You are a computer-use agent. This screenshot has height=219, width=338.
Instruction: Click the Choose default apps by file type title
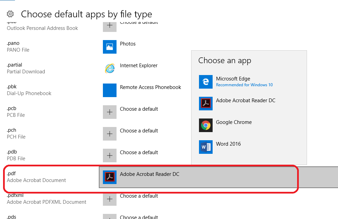point(87,14)
